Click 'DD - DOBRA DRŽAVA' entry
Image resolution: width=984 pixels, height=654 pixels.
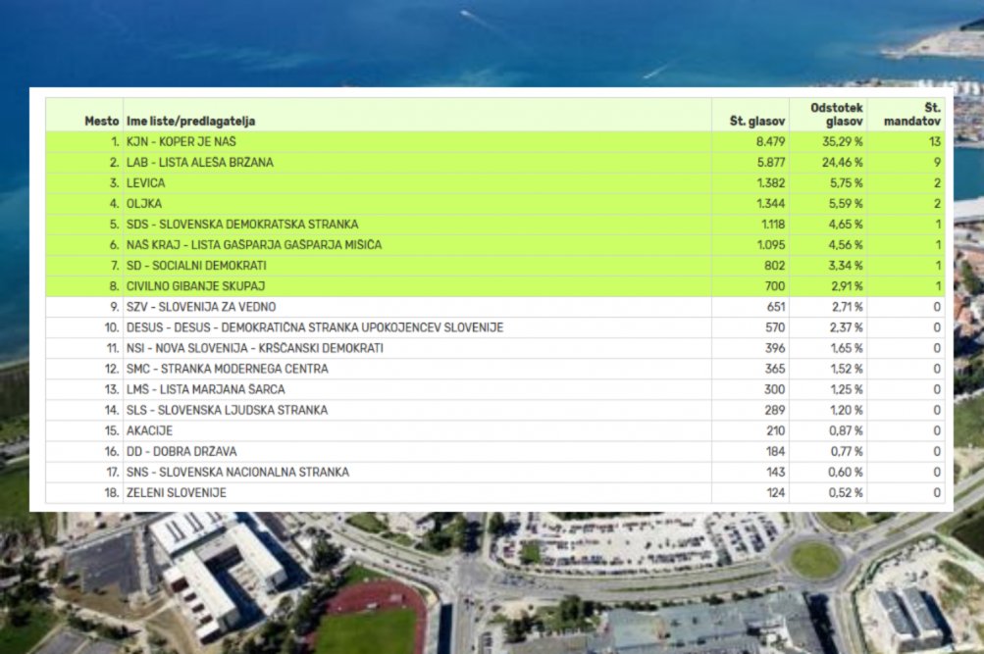tap(182, 452)
